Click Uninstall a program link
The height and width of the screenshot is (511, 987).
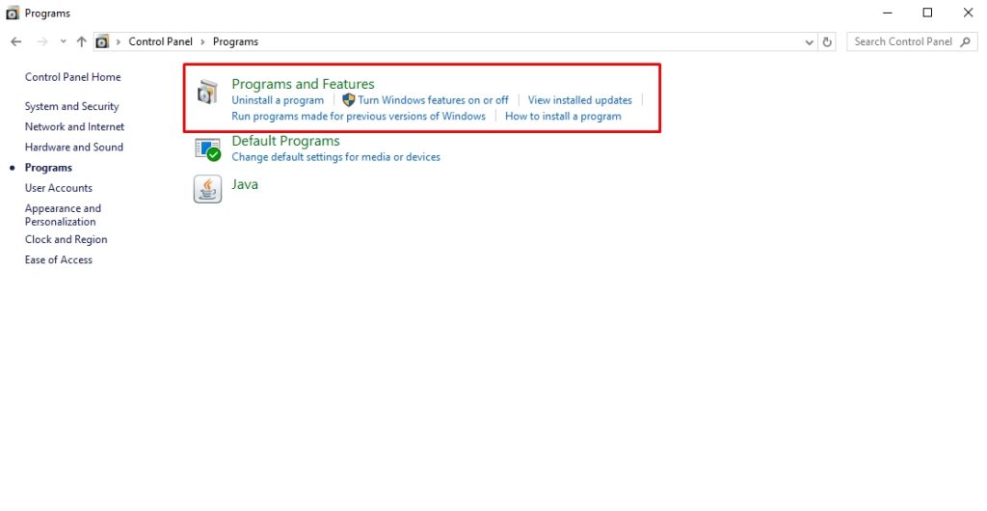(278, 100)
